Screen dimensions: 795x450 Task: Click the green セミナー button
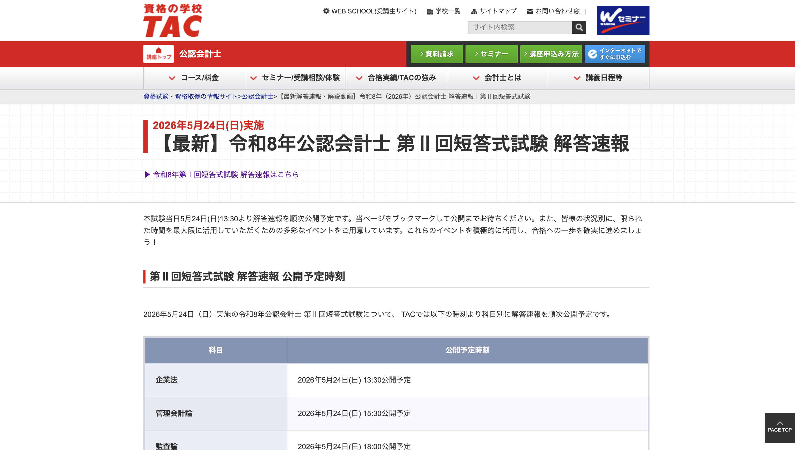(491, 54)
